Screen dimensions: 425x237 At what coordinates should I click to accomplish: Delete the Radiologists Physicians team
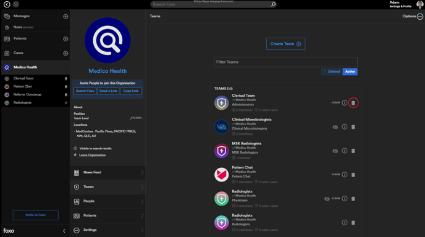353,199
